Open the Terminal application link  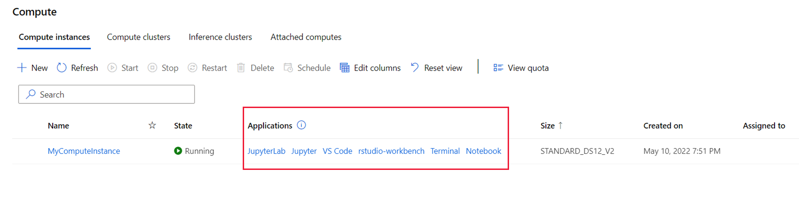[x=445, y=151]
